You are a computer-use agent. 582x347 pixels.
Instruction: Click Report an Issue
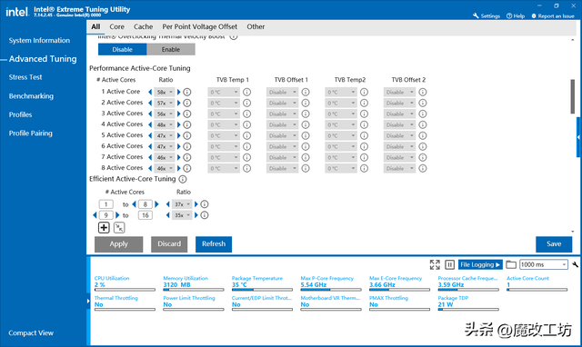coord(553,16)
